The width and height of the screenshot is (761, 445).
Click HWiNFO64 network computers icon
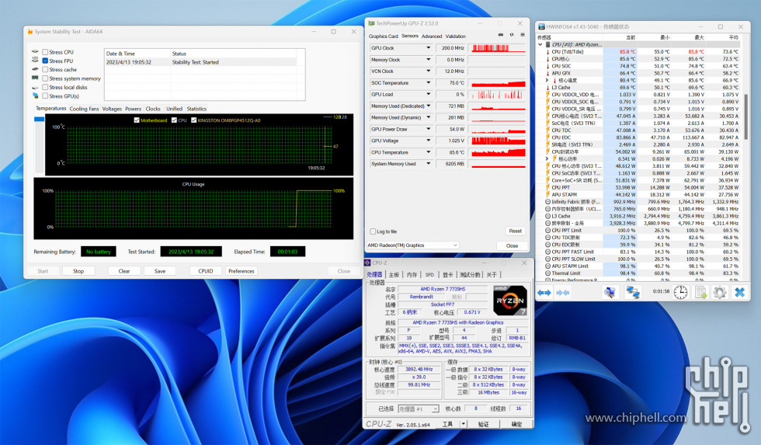pos(633,292)
